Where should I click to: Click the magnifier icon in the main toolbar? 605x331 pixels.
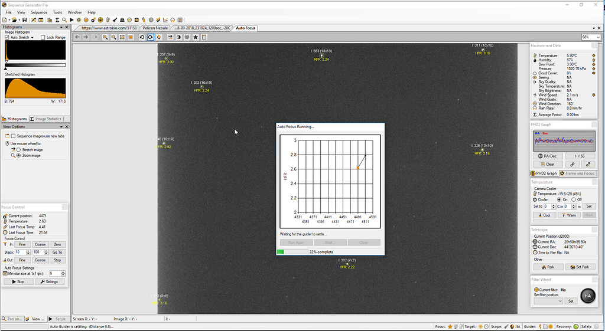click(x=64, y=20)
